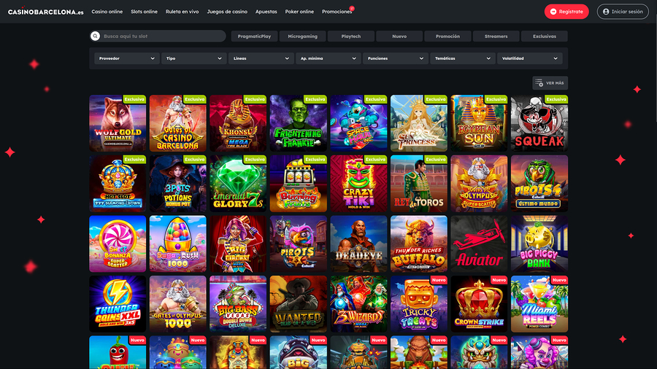
Task: Open the Funciones dropdown
Action: coord(395,58)
